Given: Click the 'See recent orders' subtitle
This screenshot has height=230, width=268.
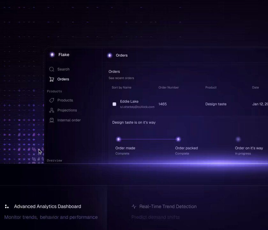Looking at the screenshot, I should point(121,78).
